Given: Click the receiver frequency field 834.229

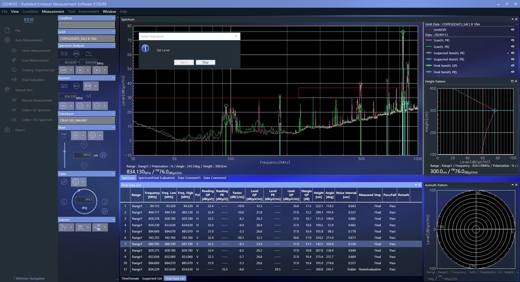Looking at the screenshot, I should coord(67,96).
